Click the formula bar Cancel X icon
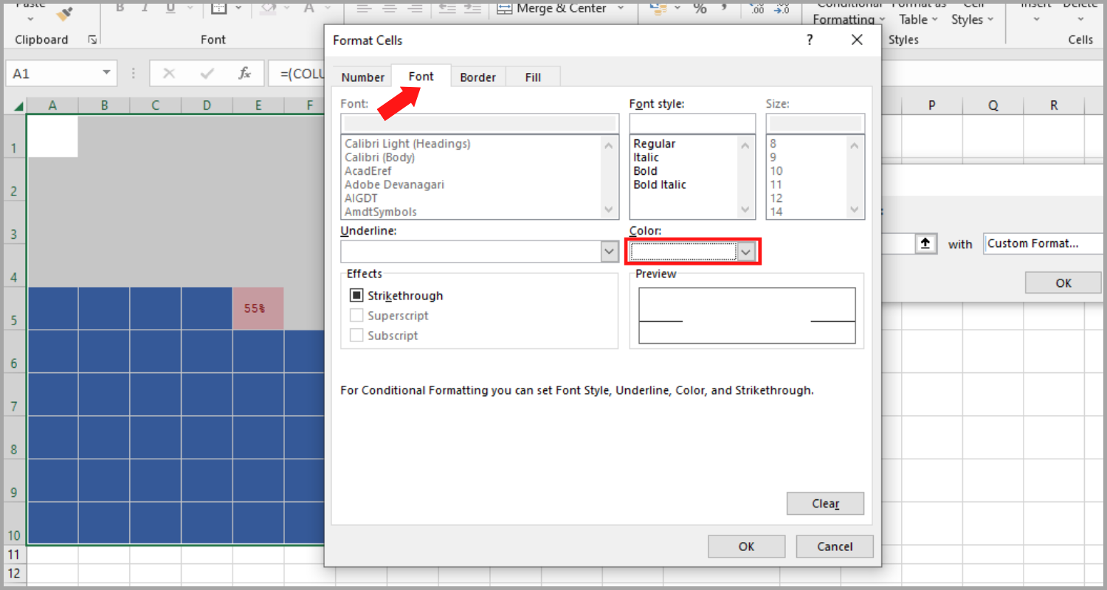 pos(169,74)
